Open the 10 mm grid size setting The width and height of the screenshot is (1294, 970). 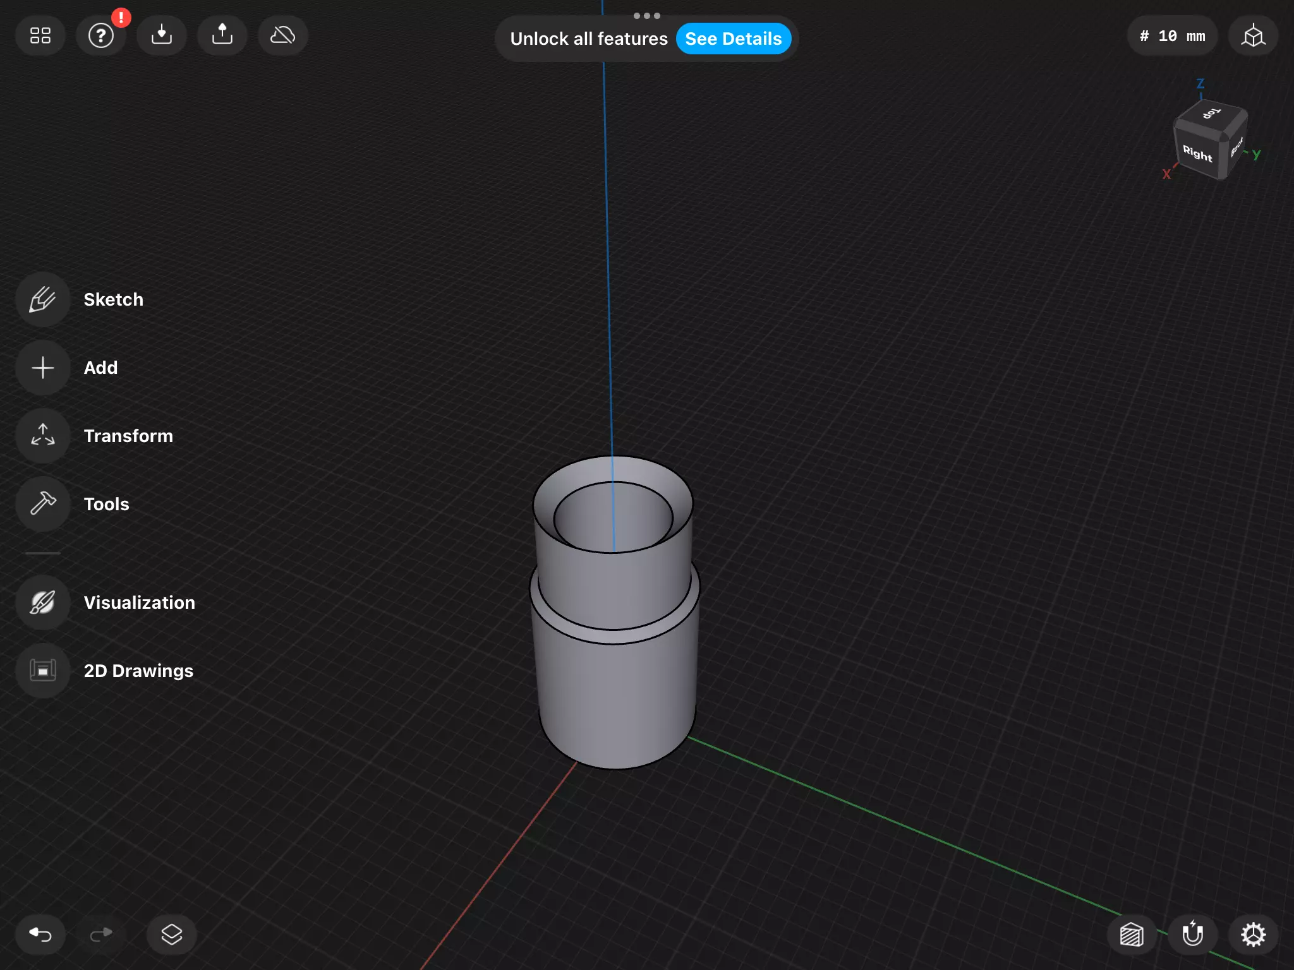1172,36
